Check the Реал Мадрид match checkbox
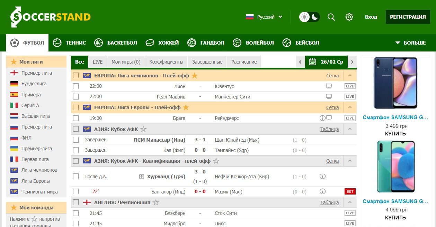This screenshot has height=227, width=436. click(76, 96)
